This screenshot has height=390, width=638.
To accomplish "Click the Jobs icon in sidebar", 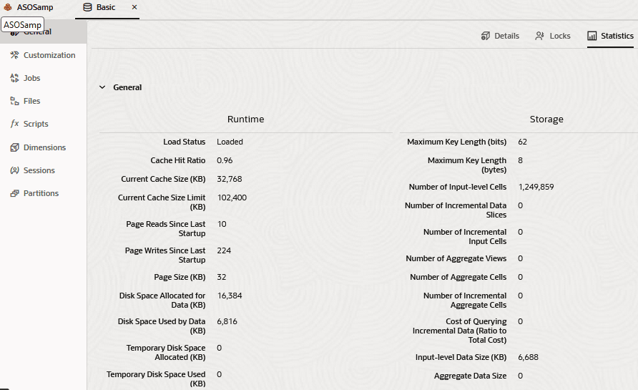I will click(14, 78).
